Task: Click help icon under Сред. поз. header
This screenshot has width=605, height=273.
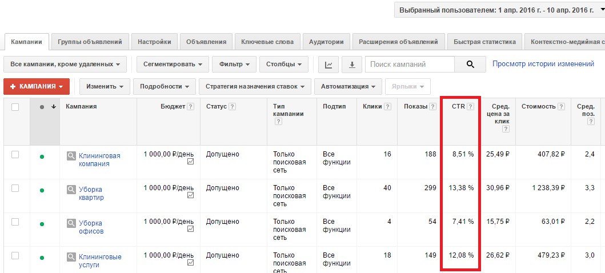Action: pyautogui.click(x=591, y=122)
